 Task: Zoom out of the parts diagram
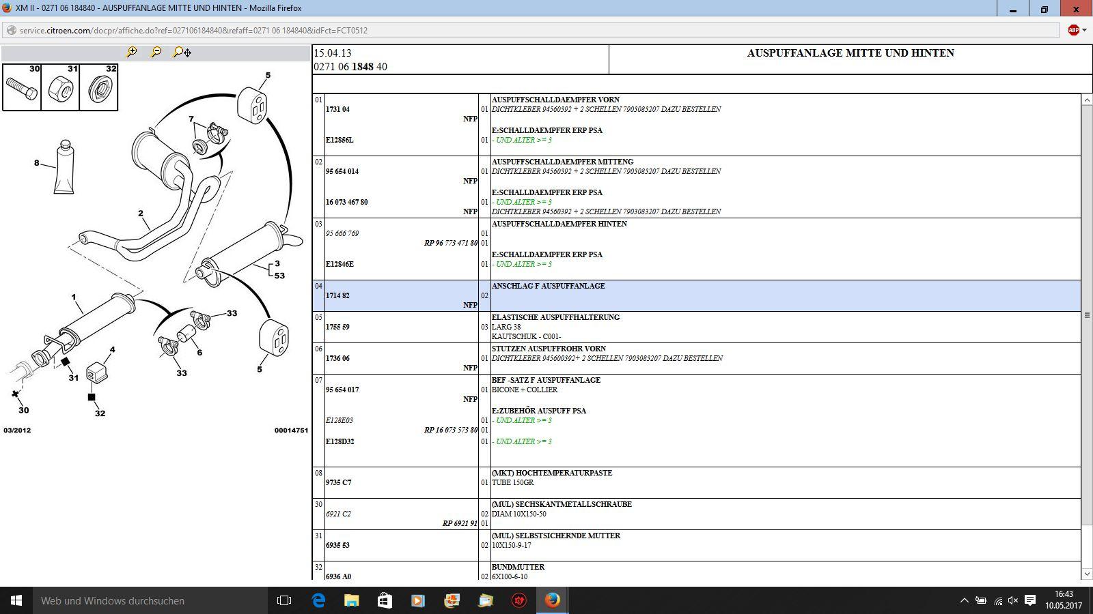[x=156, y=52]
